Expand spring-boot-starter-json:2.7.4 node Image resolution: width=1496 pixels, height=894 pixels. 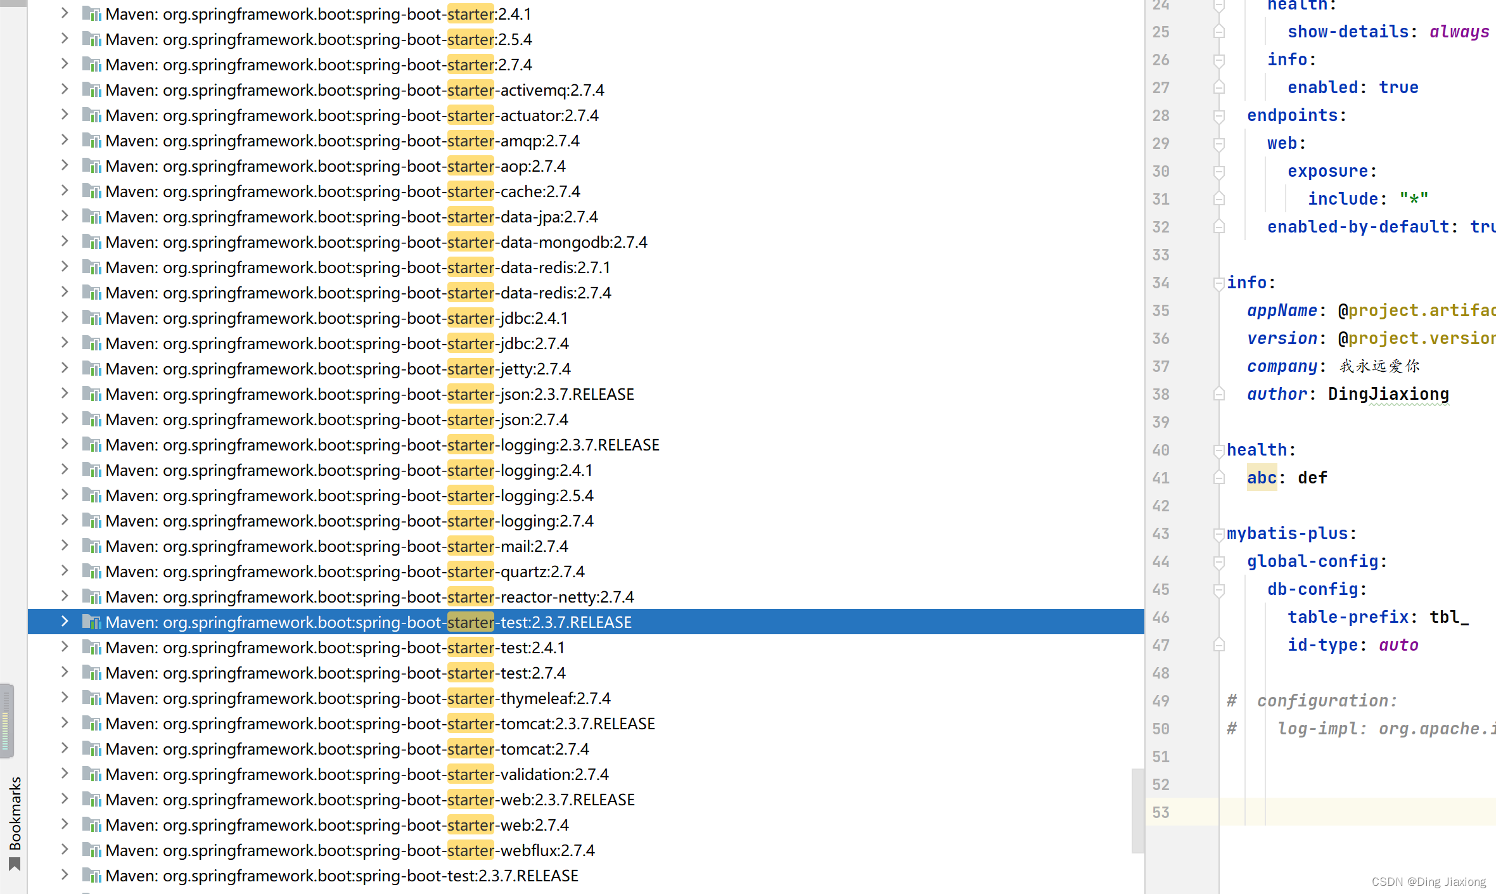pyautogui.click(x=65, y=419)
